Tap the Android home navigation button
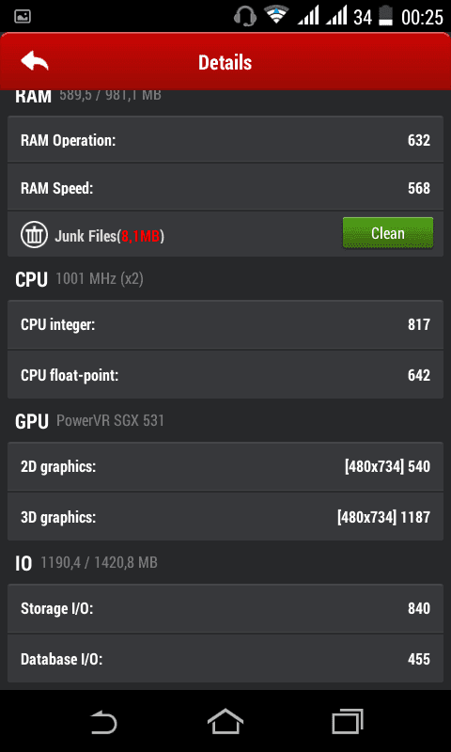The width and height of the screenshot is (451, 752). pos(225,721)
